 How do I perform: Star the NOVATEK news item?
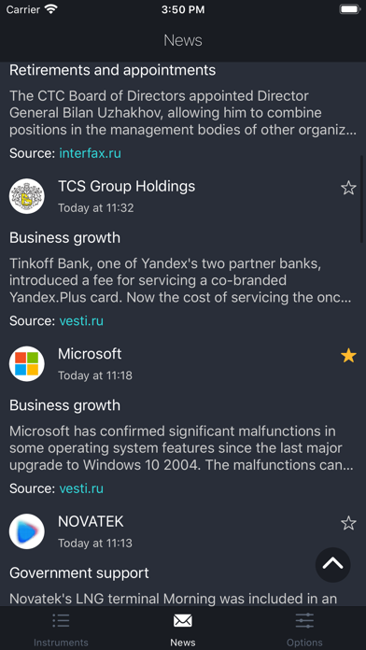(348, 523)
